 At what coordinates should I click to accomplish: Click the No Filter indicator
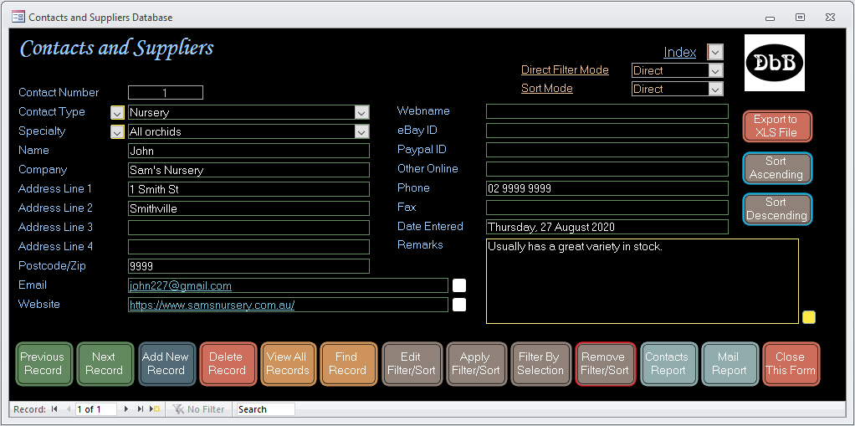(198, 409)
